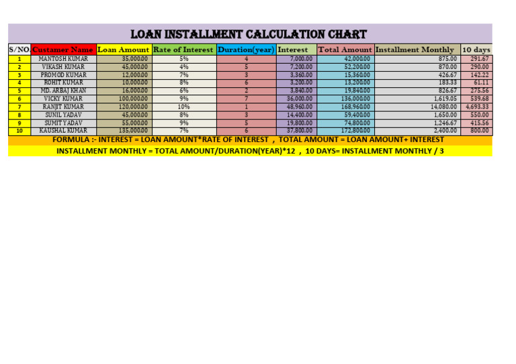Select the "PROMOD KUMAR" cell
The image size is (516, 364).
64,75
